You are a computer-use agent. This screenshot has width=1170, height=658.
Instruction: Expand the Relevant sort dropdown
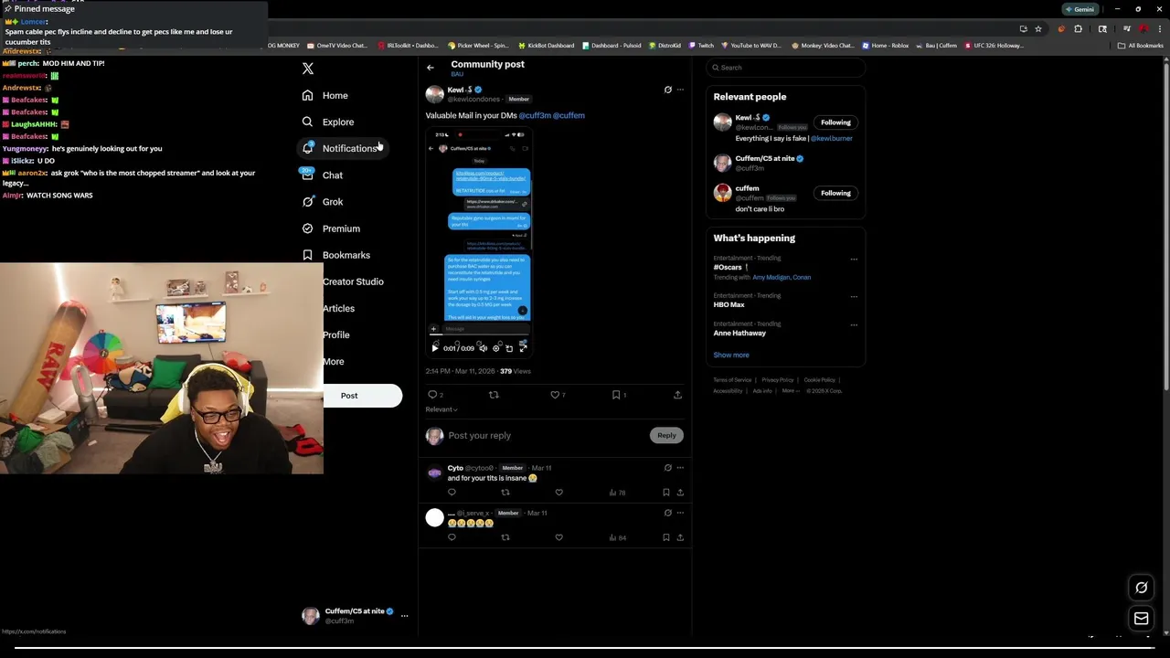(441, 409)
